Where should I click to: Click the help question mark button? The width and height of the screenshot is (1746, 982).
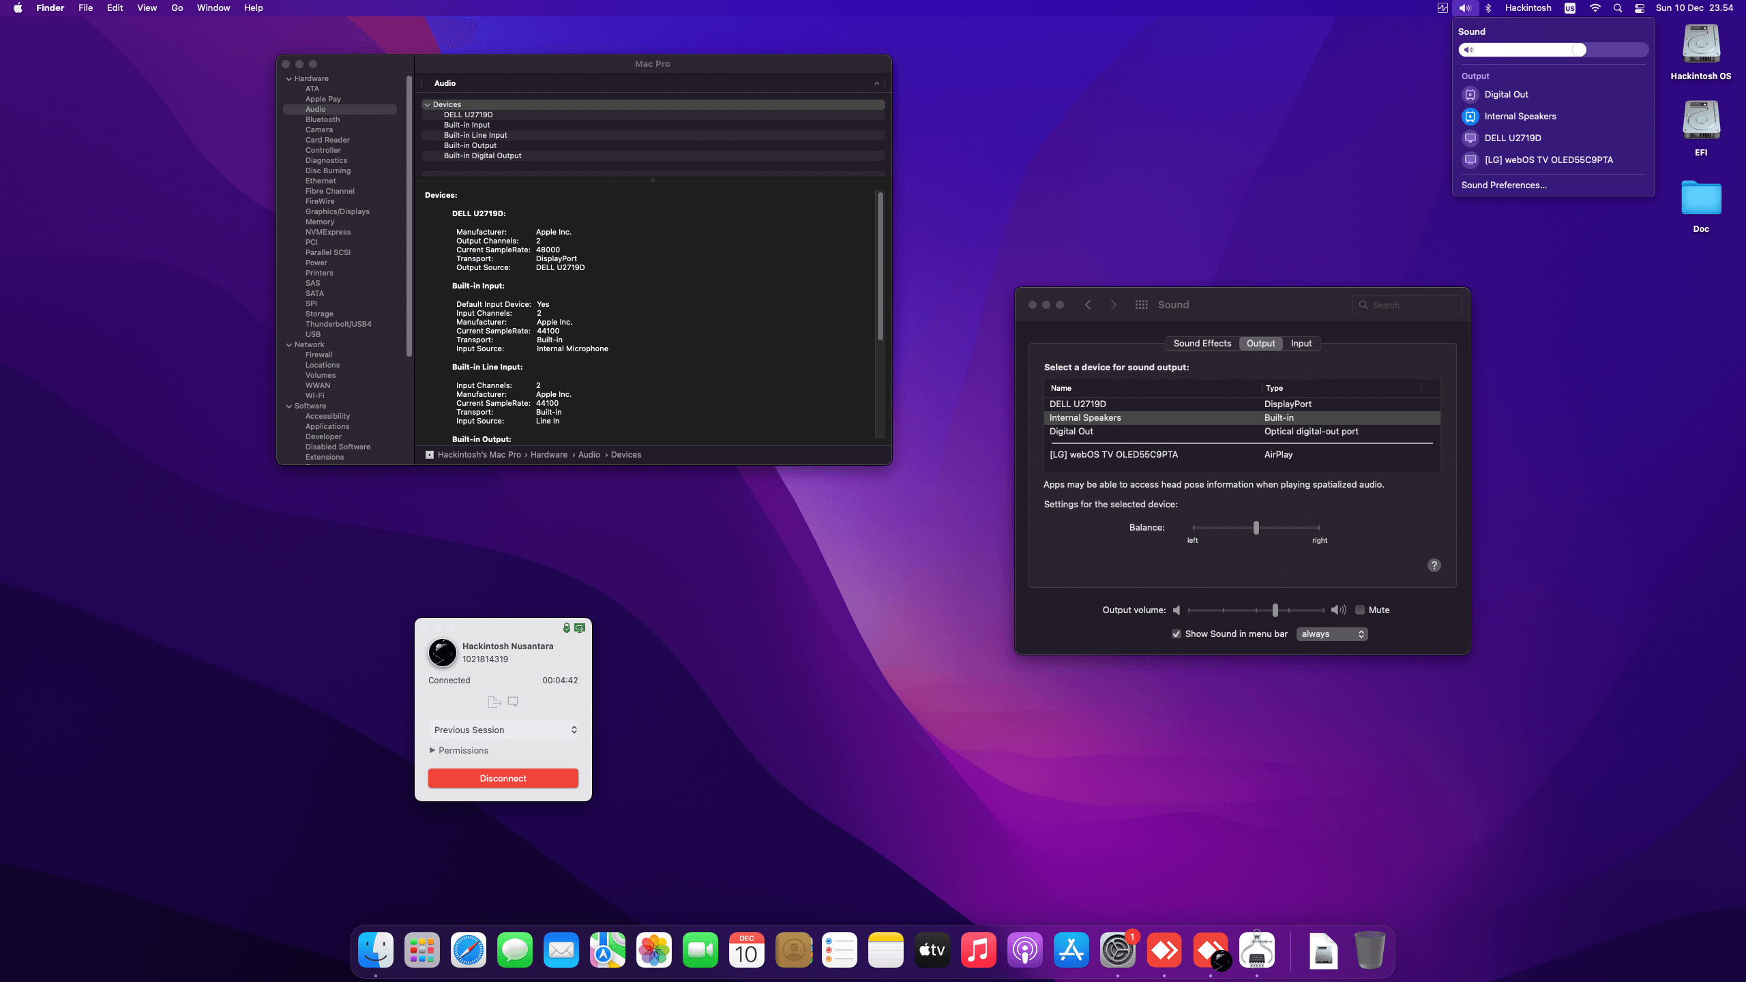point(1434,565)
